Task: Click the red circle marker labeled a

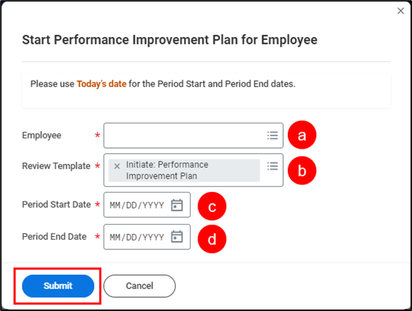Action: 302,136
